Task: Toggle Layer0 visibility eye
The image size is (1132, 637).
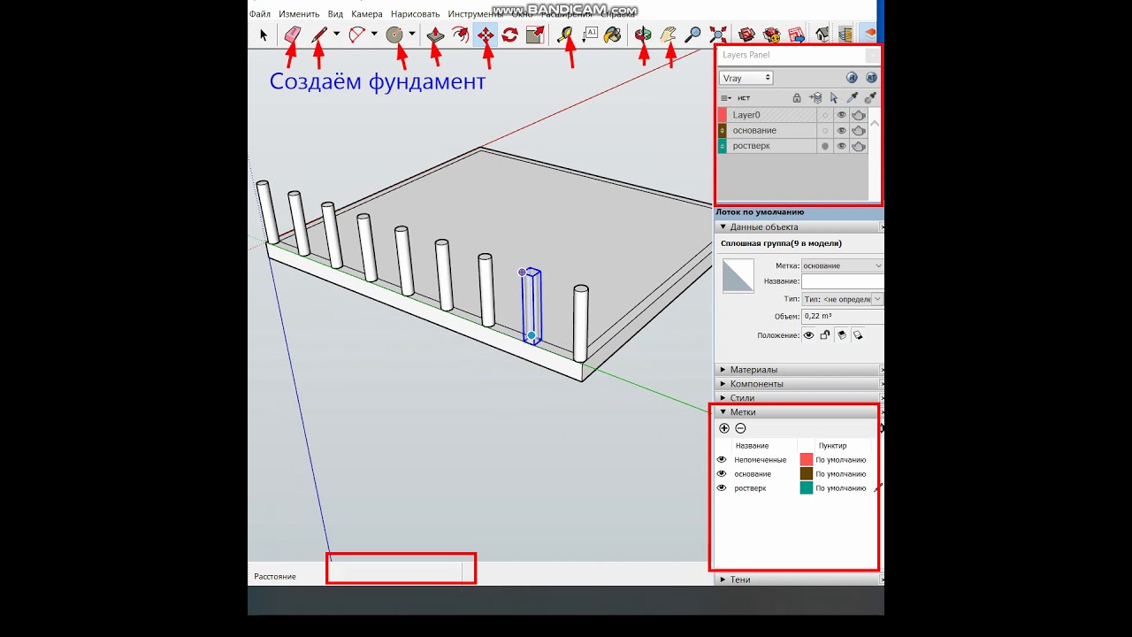Action: pos(842,115)
